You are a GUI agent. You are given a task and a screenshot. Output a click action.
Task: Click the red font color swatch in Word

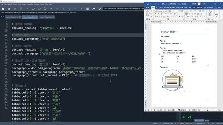(x=164, y=17)
